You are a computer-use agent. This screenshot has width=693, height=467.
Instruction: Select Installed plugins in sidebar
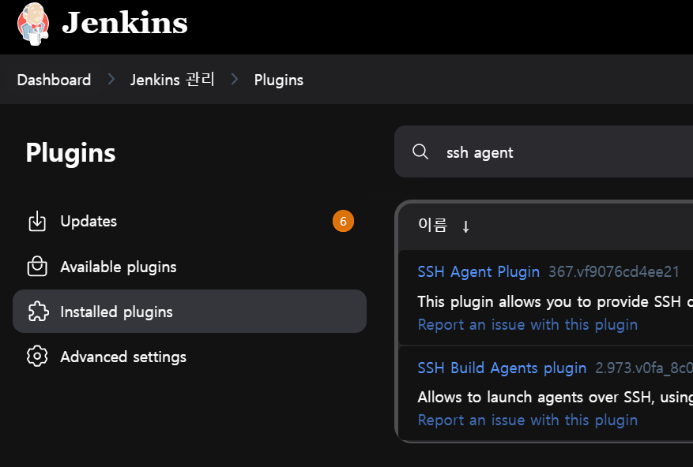[190, 311]
